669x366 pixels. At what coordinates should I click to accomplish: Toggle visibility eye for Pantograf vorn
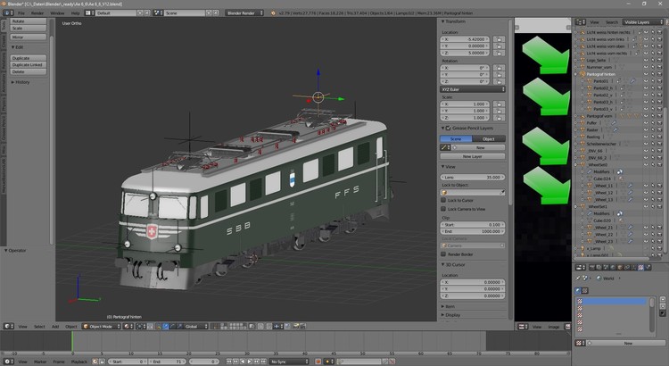(644, 116)
